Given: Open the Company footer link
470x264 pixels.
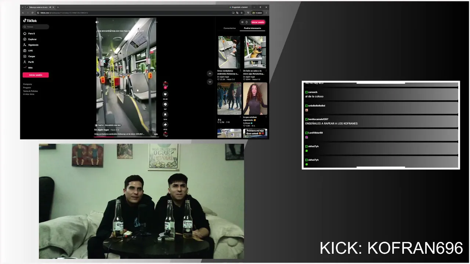Looking at the screenshot, I should [28, 84].
